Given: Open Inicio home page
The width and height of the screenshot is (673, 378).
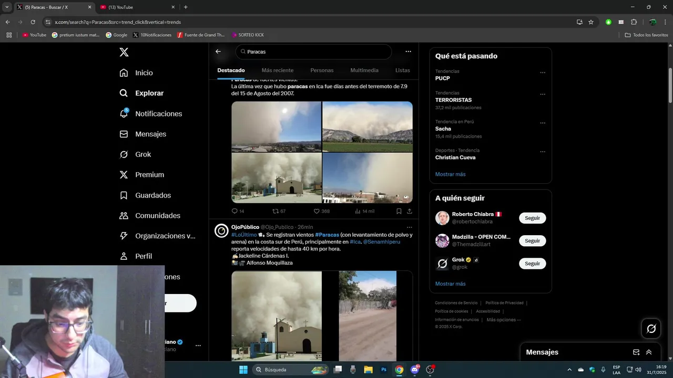Looking at the screenshot, I should (x=136, y=73).
